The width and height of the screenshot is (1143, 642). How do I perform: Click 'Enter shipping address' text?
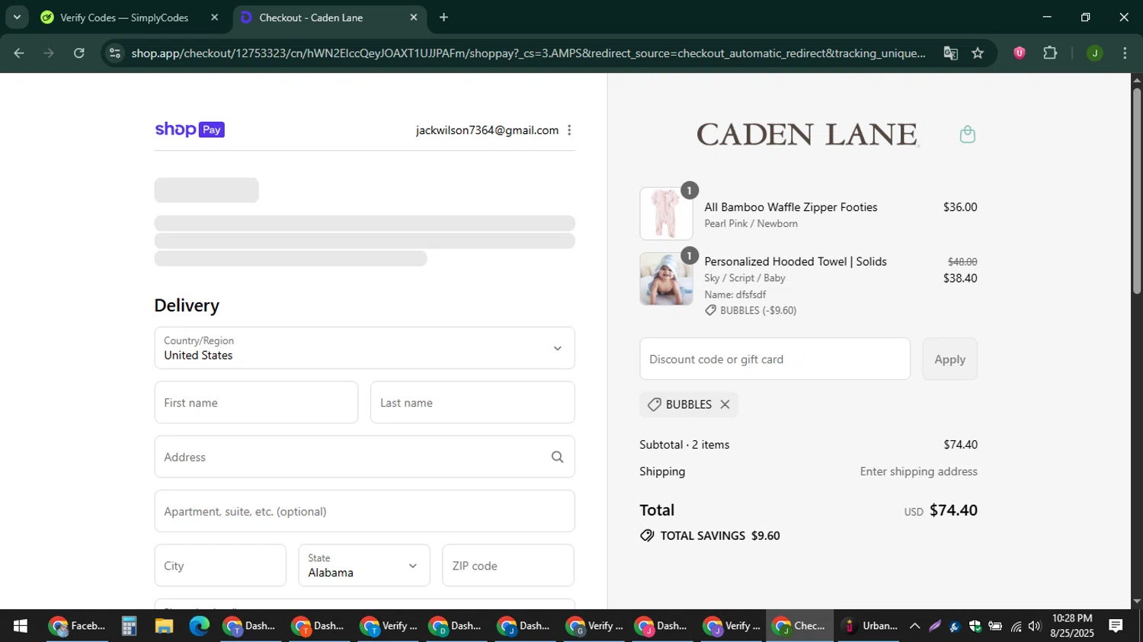(x=918, y=471)
